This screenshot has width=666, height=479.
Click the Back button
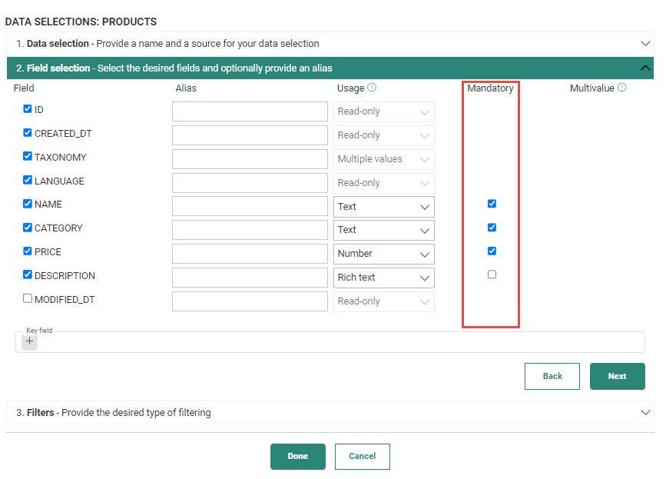click(552, 376)
